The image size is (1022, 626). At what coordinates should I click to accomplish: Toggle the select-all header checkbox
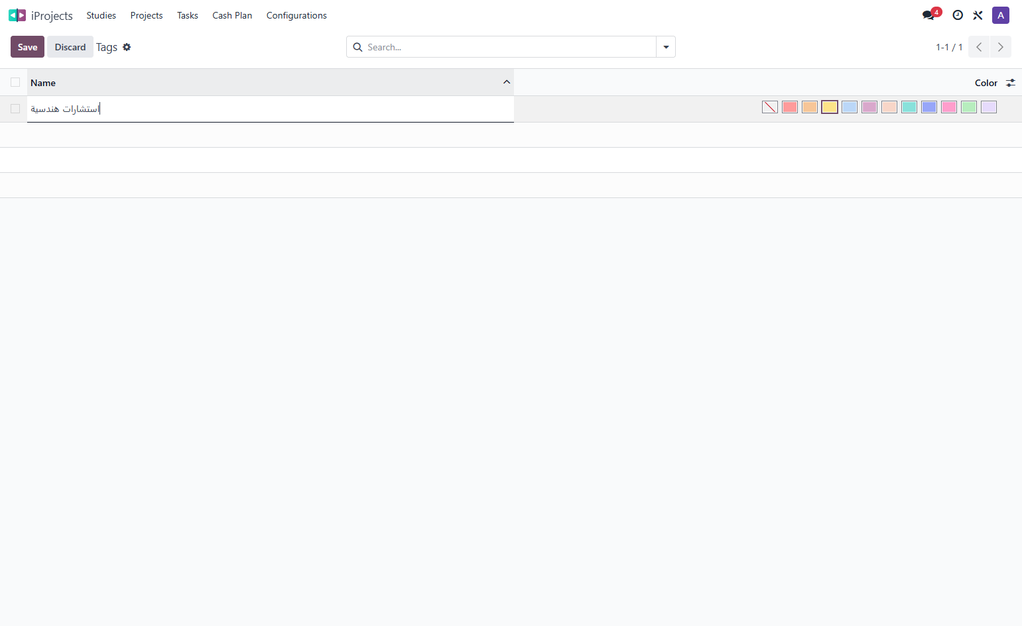tap(15, 82)
